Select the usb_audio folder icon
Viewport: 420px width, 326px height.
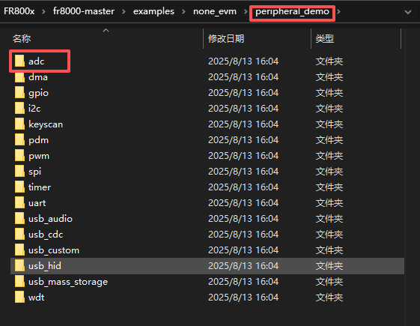pyautogui.click(x=19, y=219)
